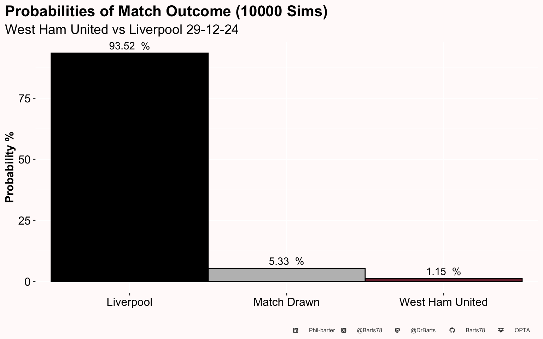Image resolution: width=543 pixels, height=339 pixels.
Task: Click the Mastodon icon
Action: point(397,330)
